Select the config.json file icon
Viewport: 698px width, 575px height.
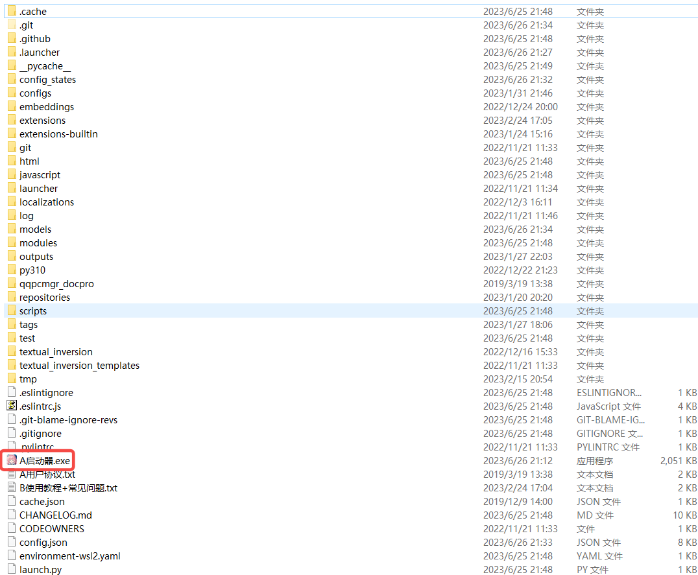pos(12,542)
